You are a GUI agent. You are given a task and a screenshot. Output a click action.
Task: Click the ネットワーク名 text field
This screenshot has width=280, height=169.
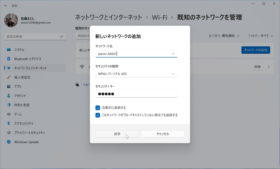133,54
